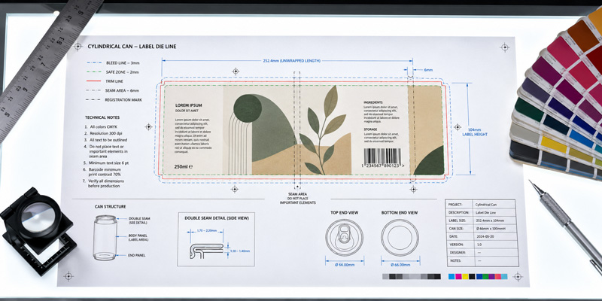Click the magenta swatch on color fan deck
This screenshot has height=301, width=602.
click(562, 53)
